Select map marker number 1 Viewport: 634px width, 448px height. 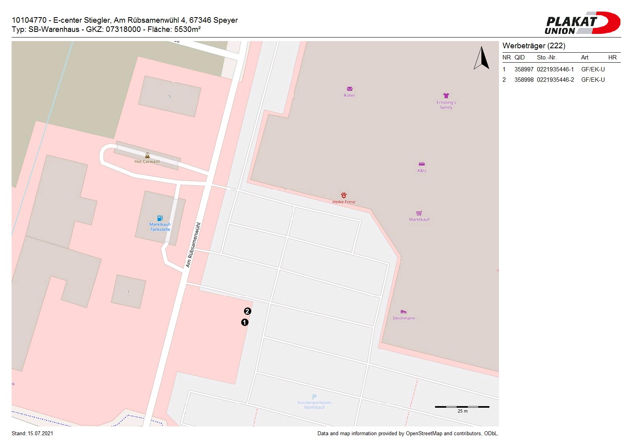tap(245, 322)
